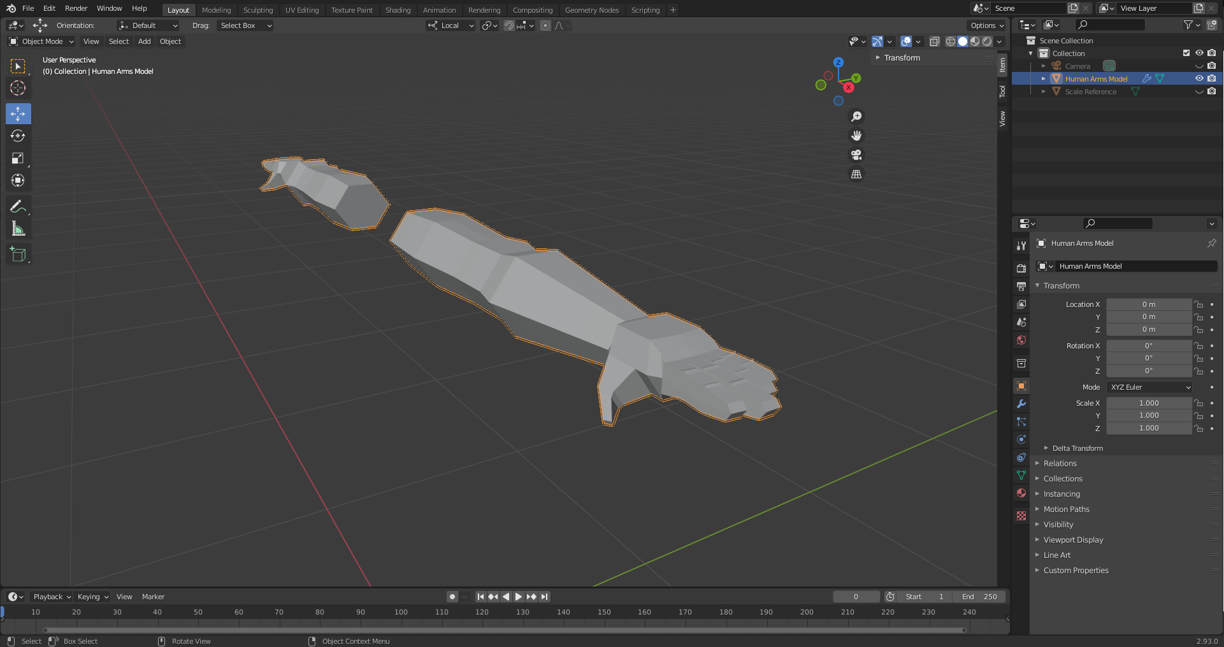1224x647 pixels.
Task: Uncheck Collection exclude checkbox
Action: pos(1186,53)
